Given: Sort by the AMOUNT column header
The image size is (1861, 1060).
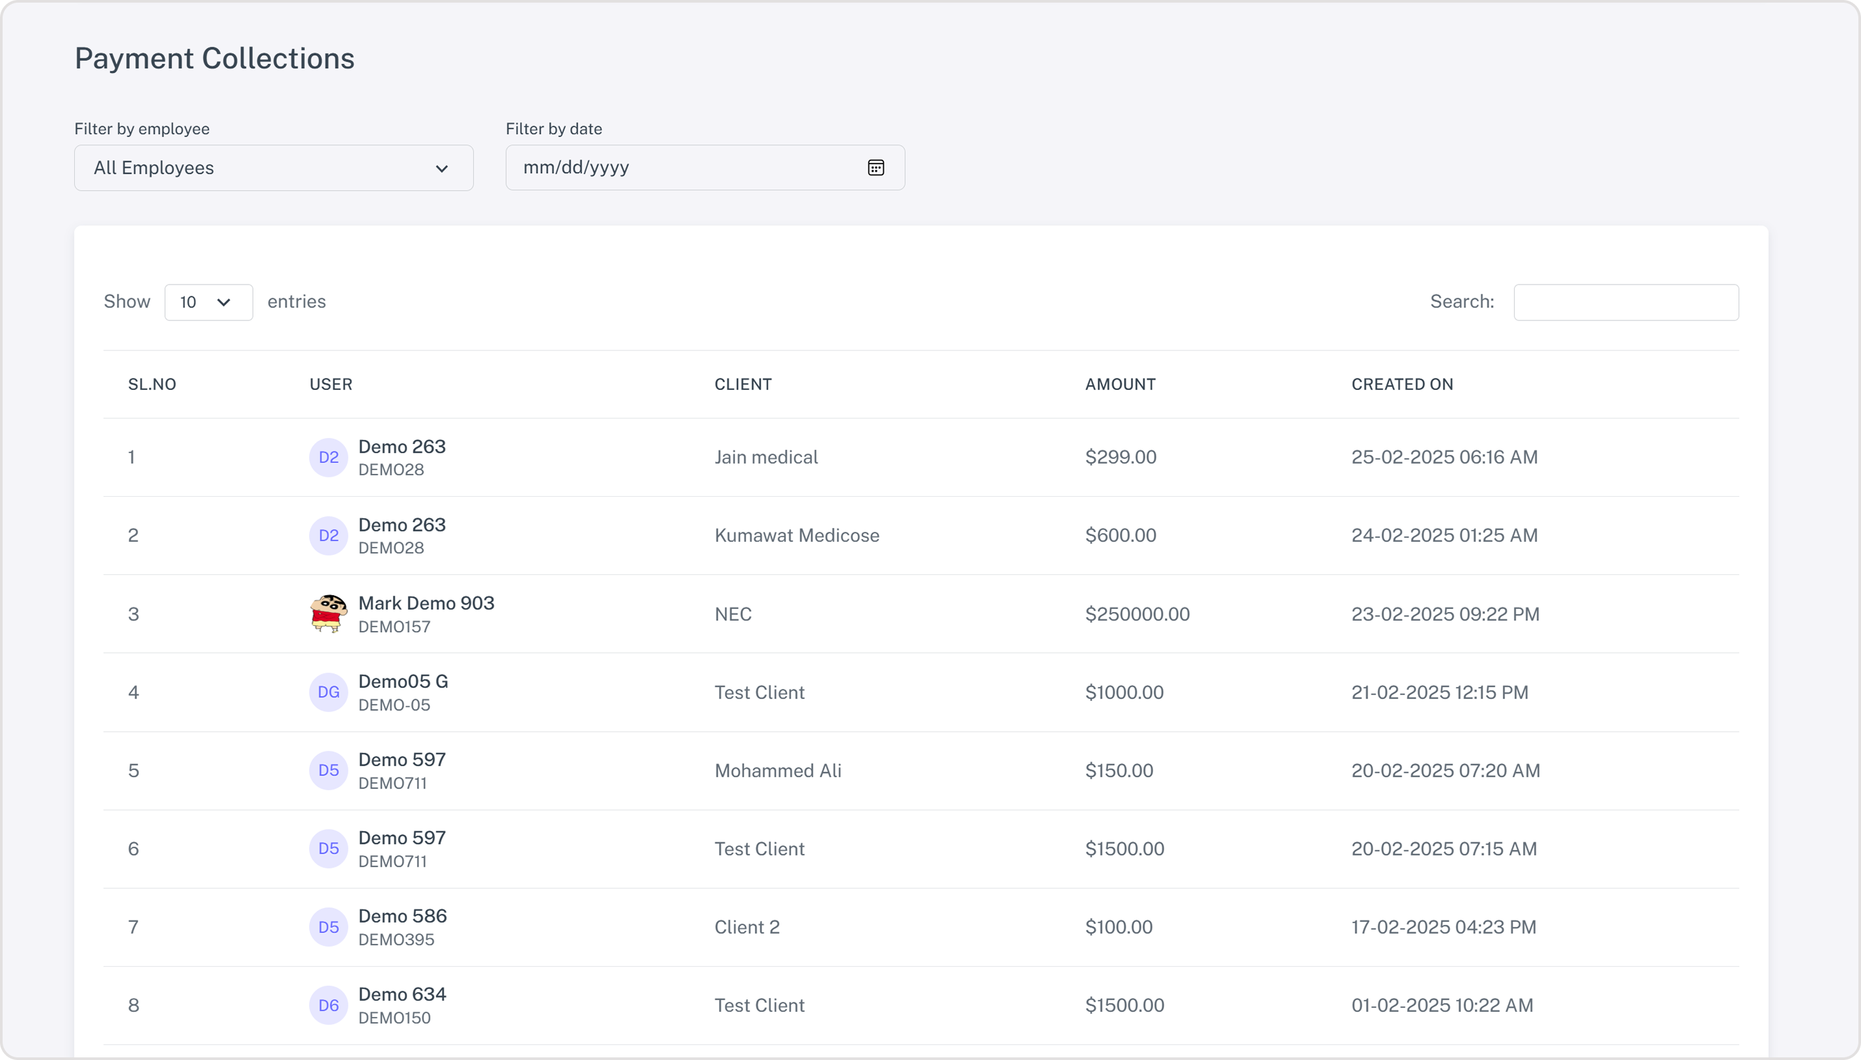Looking at the screenshot, I should pyautogui.click(x=1120, y=384).
